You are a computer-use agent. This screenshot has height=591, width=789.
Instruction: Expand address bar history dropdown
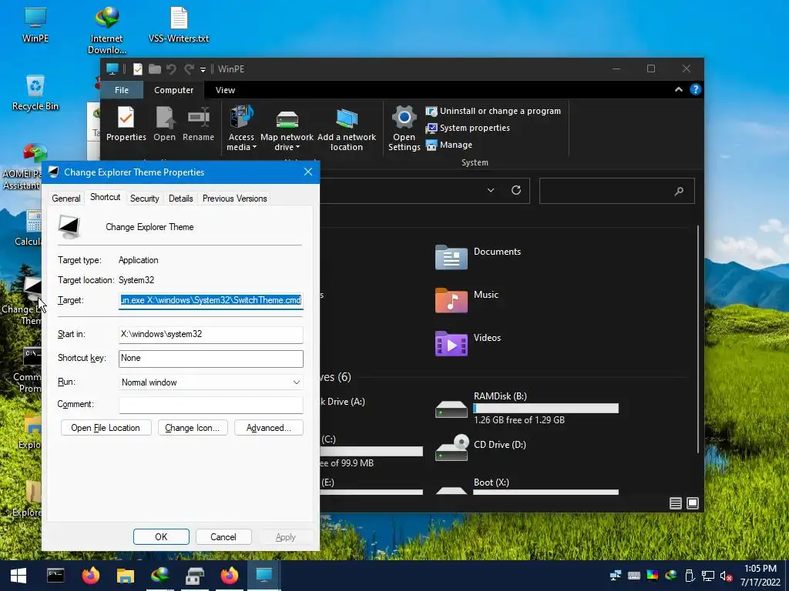click(491, 191)
